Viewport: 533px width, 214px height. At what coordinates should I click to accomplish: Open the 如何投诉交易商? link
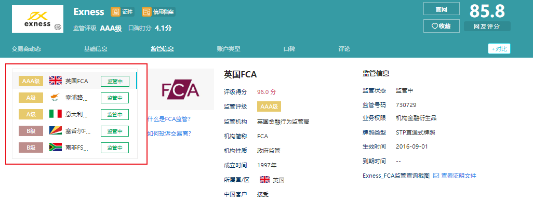(x=169, y=133)
